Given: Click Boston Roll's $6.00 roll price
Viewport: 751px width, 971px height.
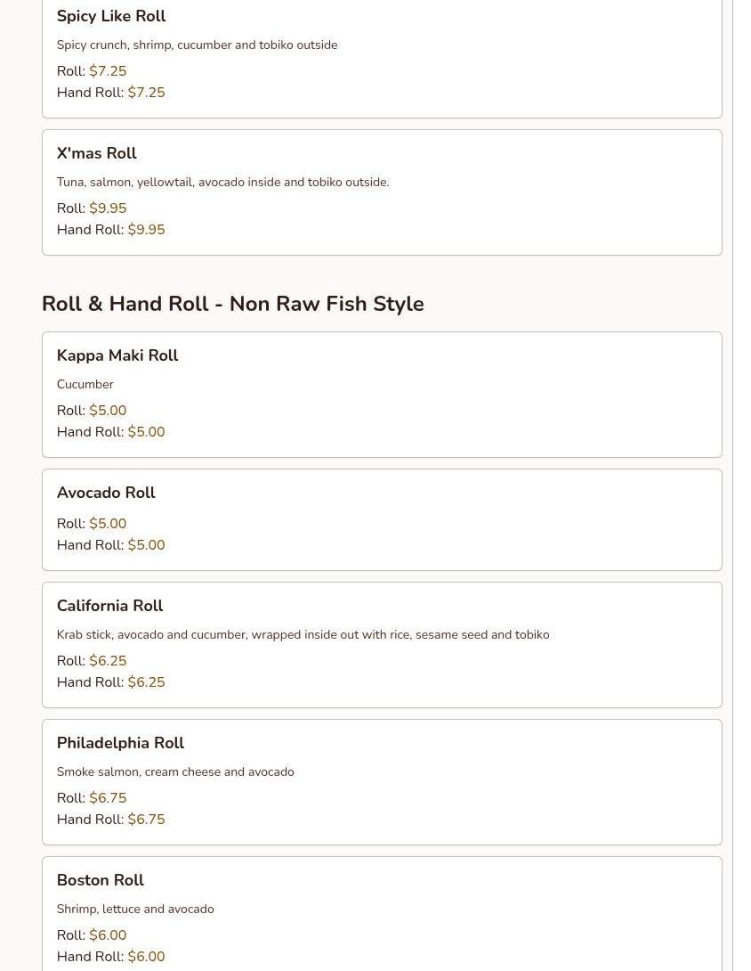Looking at the screenshot, I should click(108, 935).
